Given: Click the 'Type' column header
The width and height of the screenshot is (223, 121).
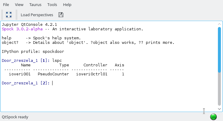Looking at the screenshot, I should 64,65.
